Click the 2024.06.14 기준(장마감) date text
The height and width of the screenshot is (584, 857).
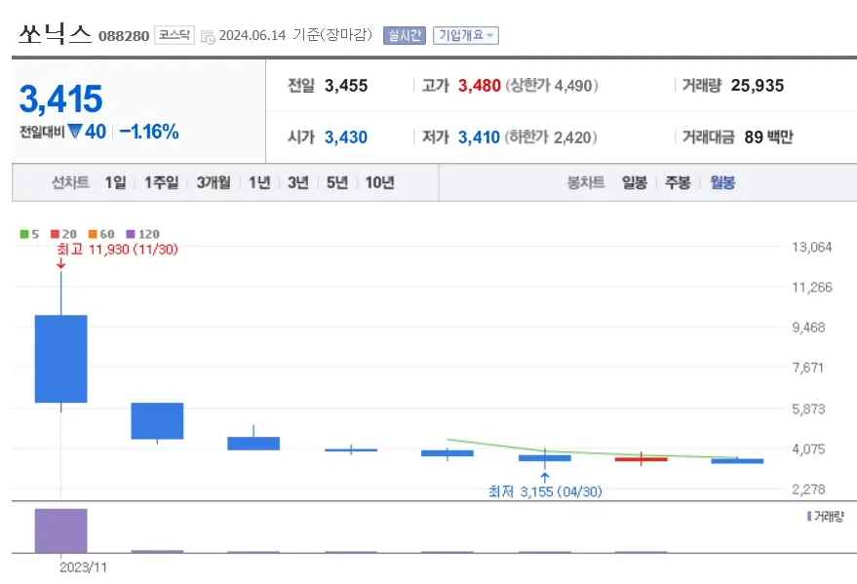tap(295, 35)
